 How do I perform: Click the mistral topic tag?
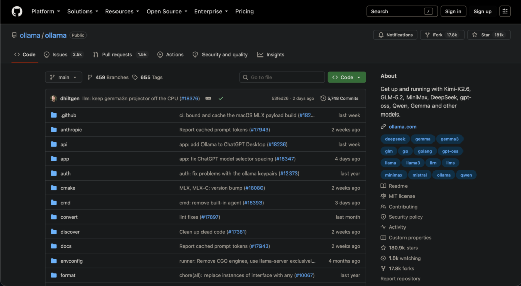(419, 175)
